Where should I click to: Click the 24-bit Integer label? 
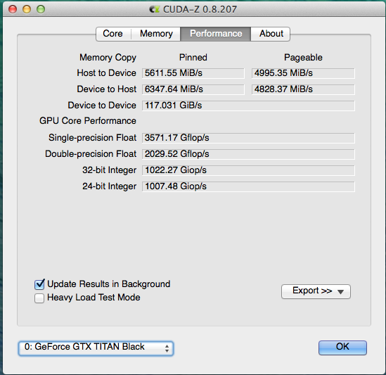(x=109, y=186)
